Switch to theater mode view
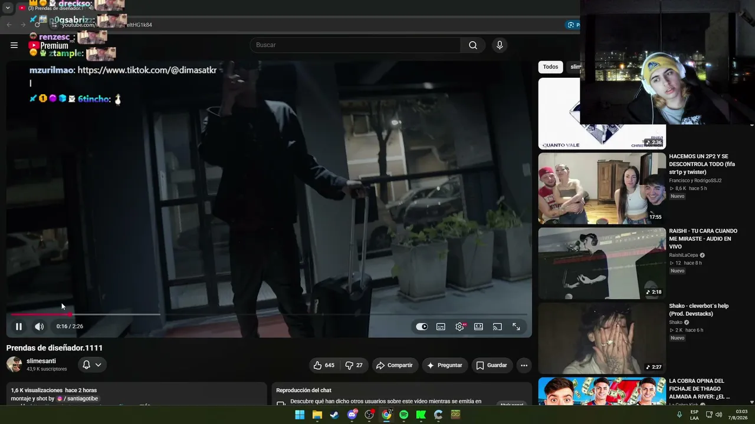The image size is (755, 424). pos(478,327)
